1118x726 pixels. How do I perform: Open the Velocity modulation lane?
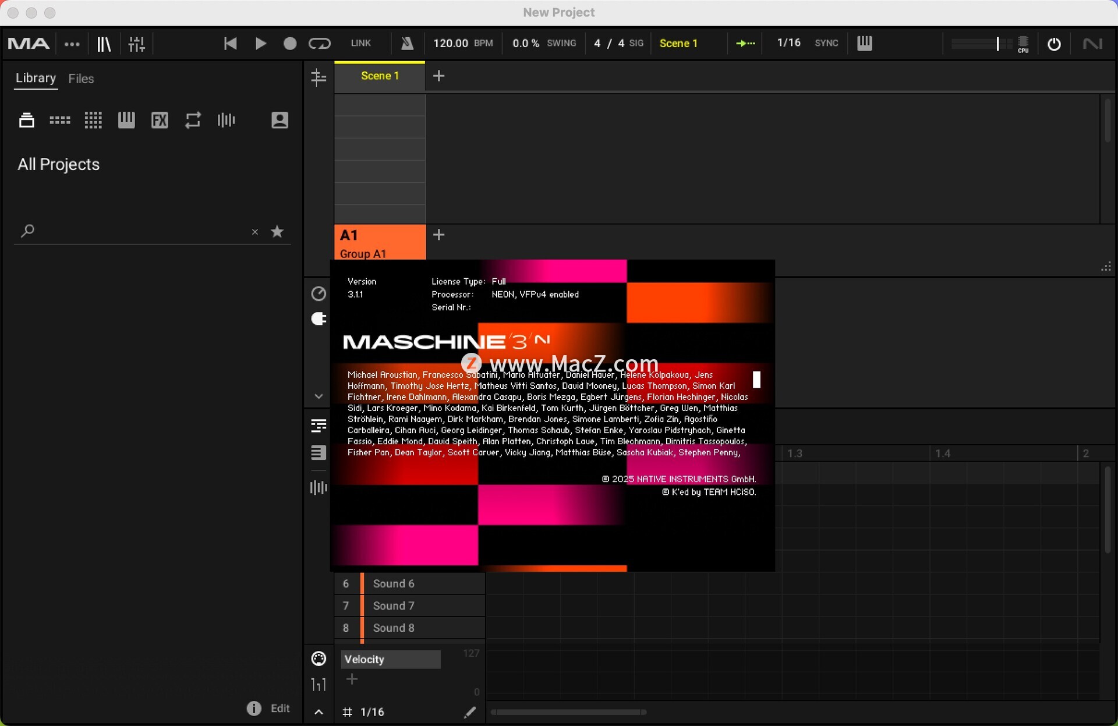click(390, 659)
